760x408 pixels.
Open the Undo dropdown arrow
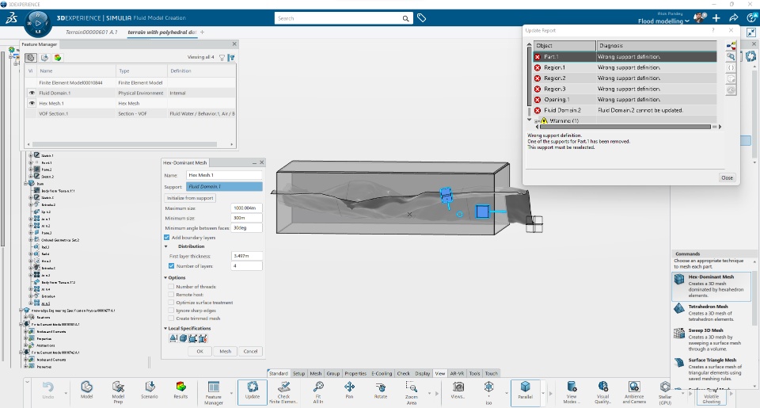pyautogui.click(x=66, y=393)
